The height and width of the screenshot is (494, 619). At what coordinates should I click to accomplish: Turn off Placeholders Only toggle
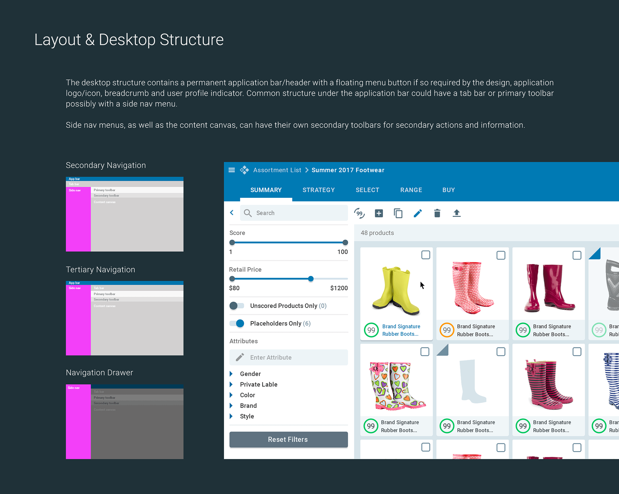[237, 324]
